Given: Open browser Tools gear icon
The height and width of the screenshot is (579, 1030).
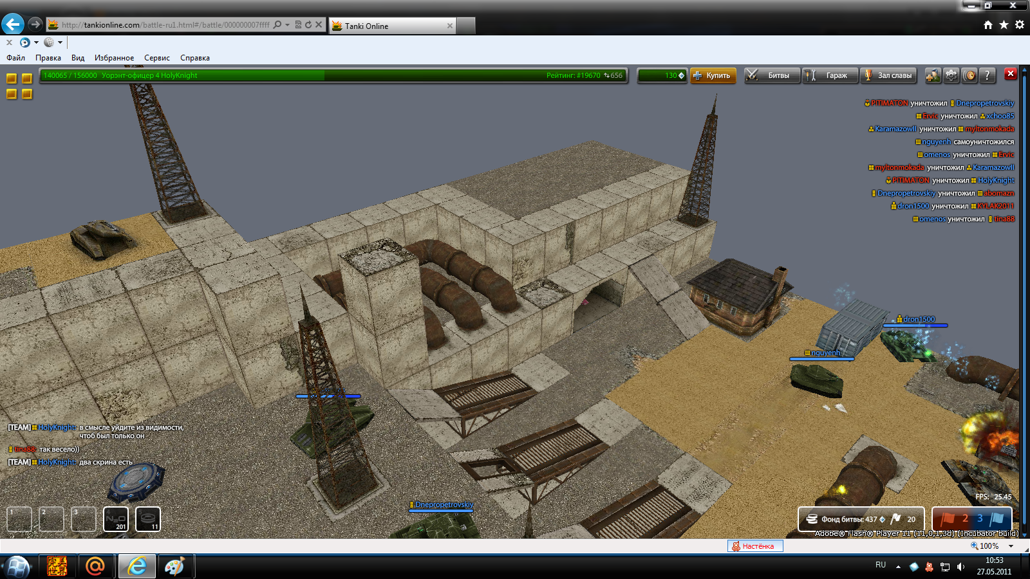Looking at the screenshot, I should [x=1020, y=24].
